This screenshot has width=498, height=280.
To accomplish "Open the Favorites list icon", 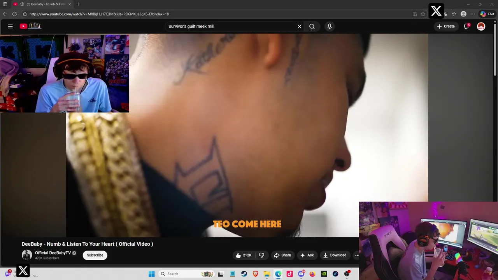I will click(454, 14).
